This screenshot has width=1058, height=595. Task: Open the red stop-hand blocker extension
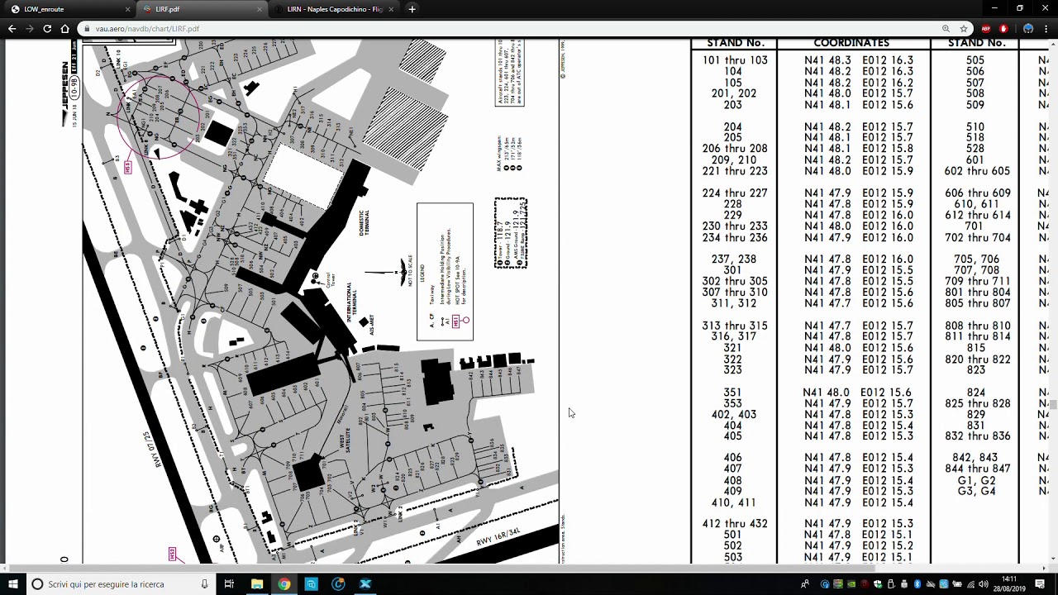coord(1003,29)
